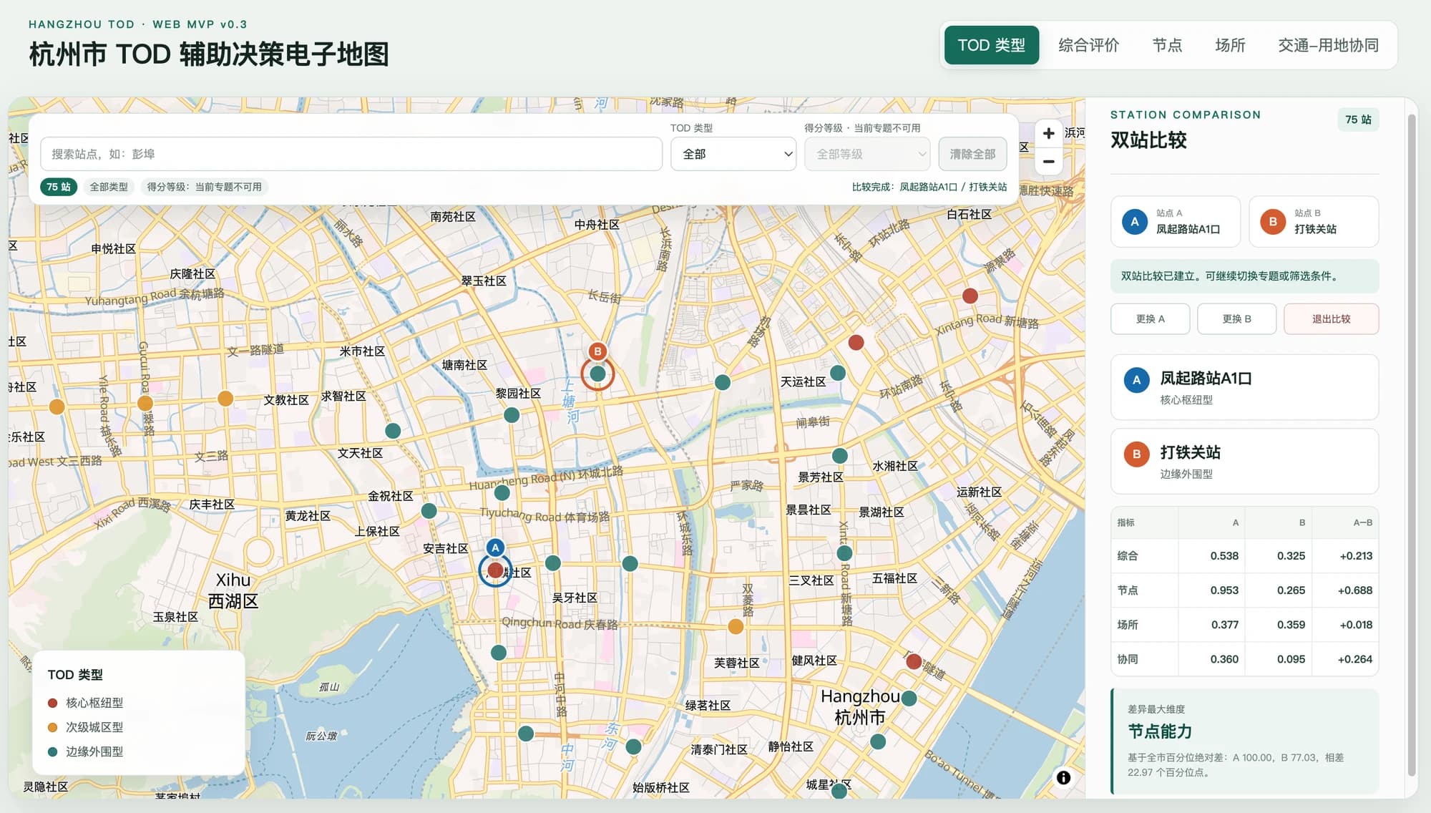Focus the 搜索站点 search field
Image resolution: width=1431 pixels, height=813 pixels.
point(351,154)
